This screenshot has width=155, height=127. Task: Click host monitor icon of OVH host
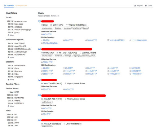pos(39,21)
